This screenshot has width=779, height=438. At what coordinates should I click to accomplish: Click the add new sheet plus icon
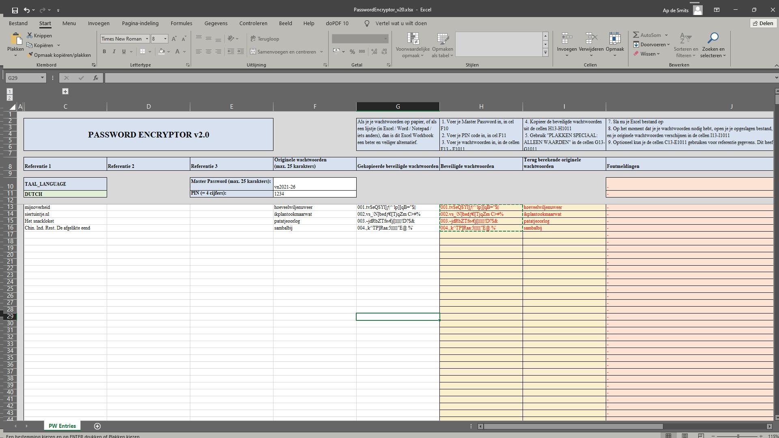click(97, 426)
